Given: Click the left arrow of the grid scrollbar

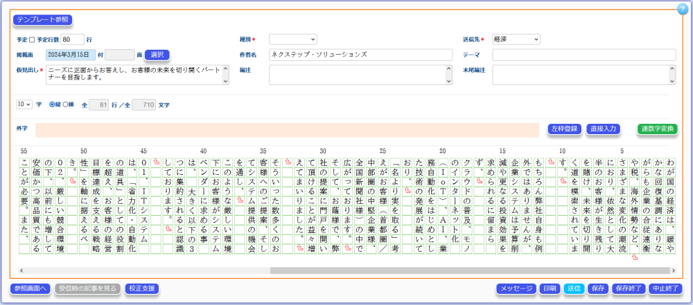Looking at the screenshot, I should (x=21, y=270).
